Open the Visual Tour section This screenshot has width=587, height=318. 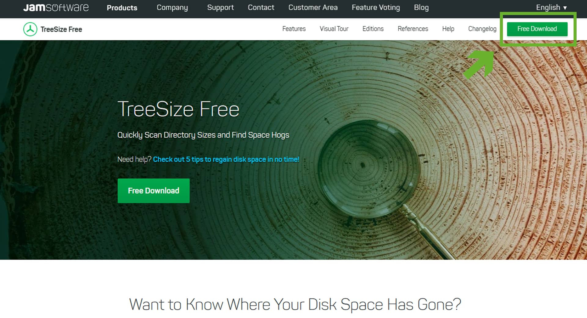(334, 29)
